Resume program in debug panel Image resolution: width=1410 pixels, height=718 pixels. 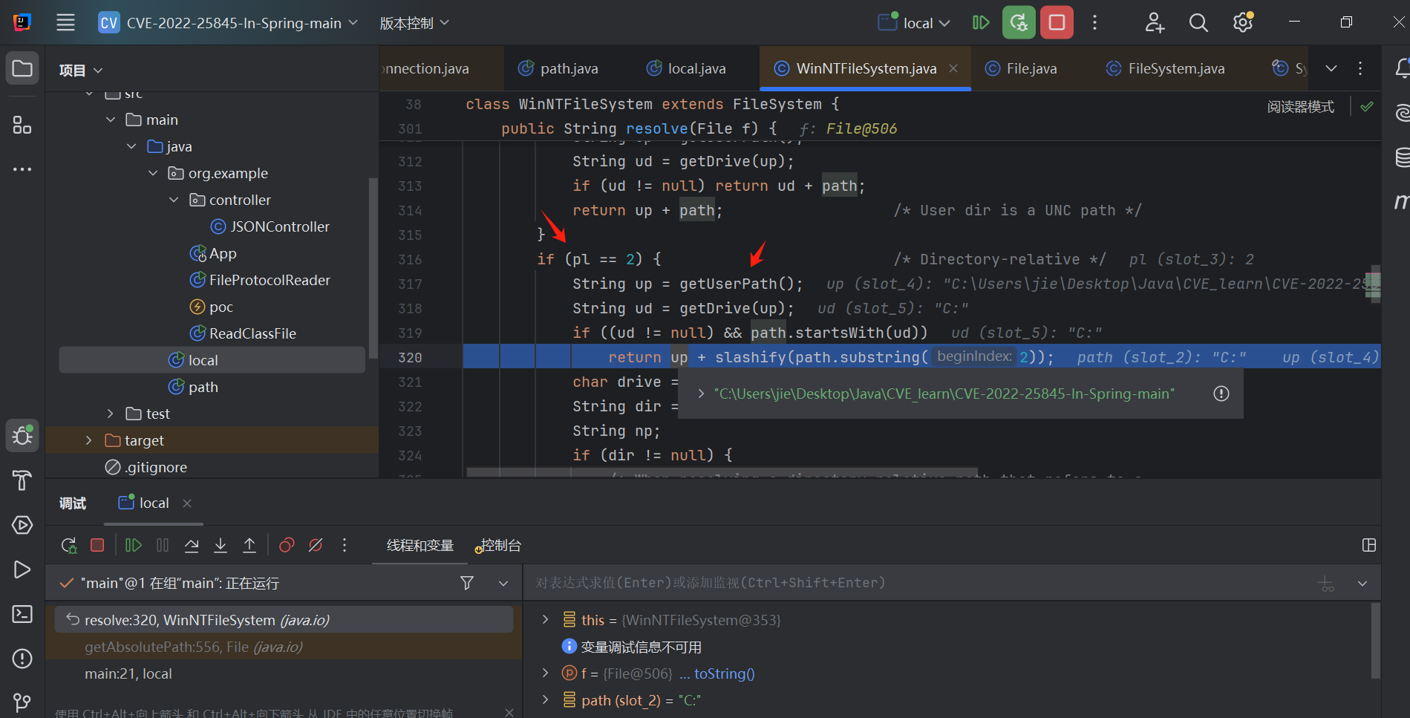point(134,545)
